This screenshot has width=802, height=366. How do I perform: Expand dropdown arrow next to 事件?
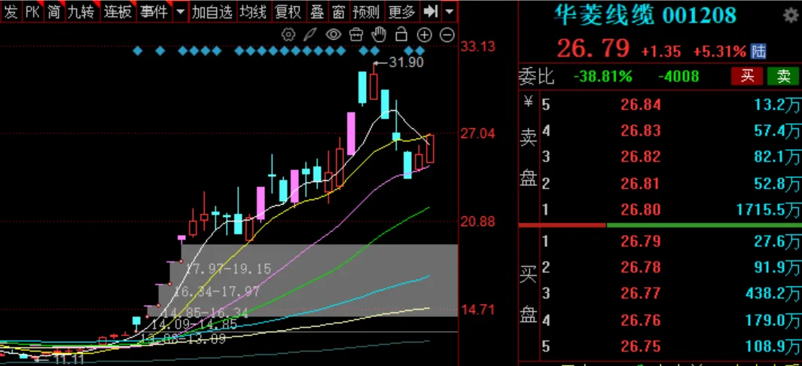click(180, 12)
